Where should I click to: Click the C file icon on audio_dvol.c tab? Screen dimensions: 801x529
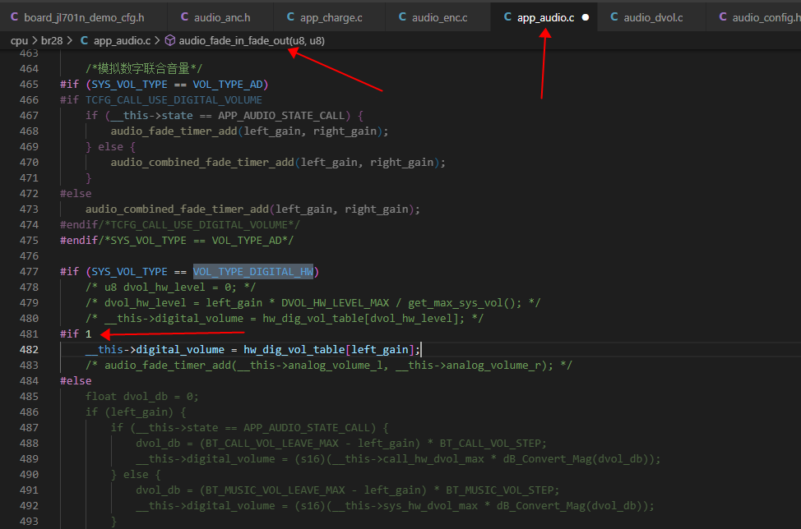(614, 16)
